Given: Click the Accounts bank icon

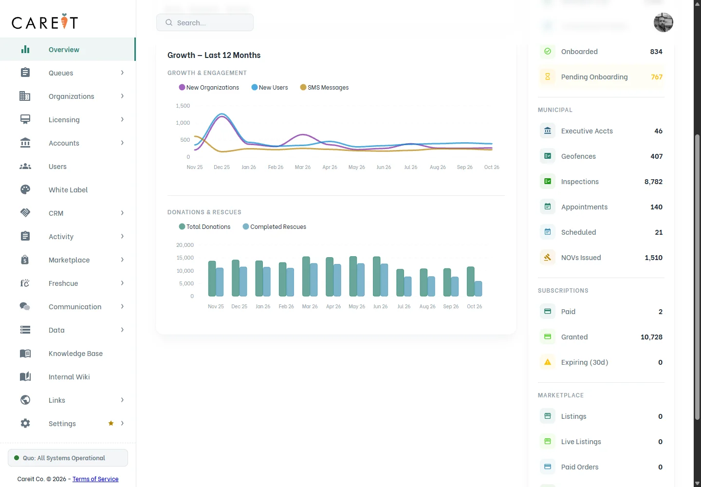Looking at the screenshot, I should point(25,143).
